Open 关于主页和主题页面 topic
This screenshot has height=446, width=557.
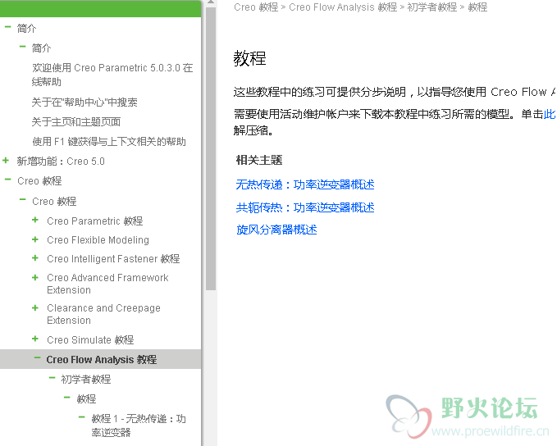76,122
